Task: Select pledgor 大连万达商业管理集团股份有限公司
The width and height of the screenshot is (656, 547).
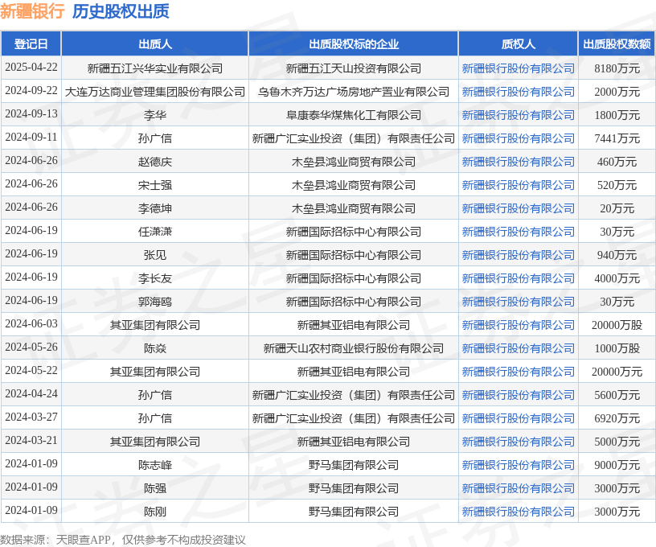Action: (x=155, y=92)
